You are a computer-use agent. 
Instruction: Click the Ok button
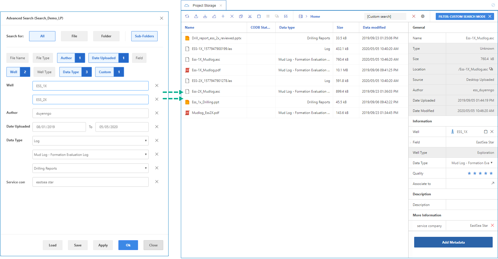pyautogui.click(x=128, y=245)
